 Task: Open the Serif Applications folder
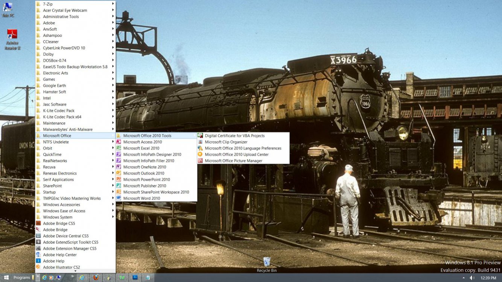pos(75,179)
